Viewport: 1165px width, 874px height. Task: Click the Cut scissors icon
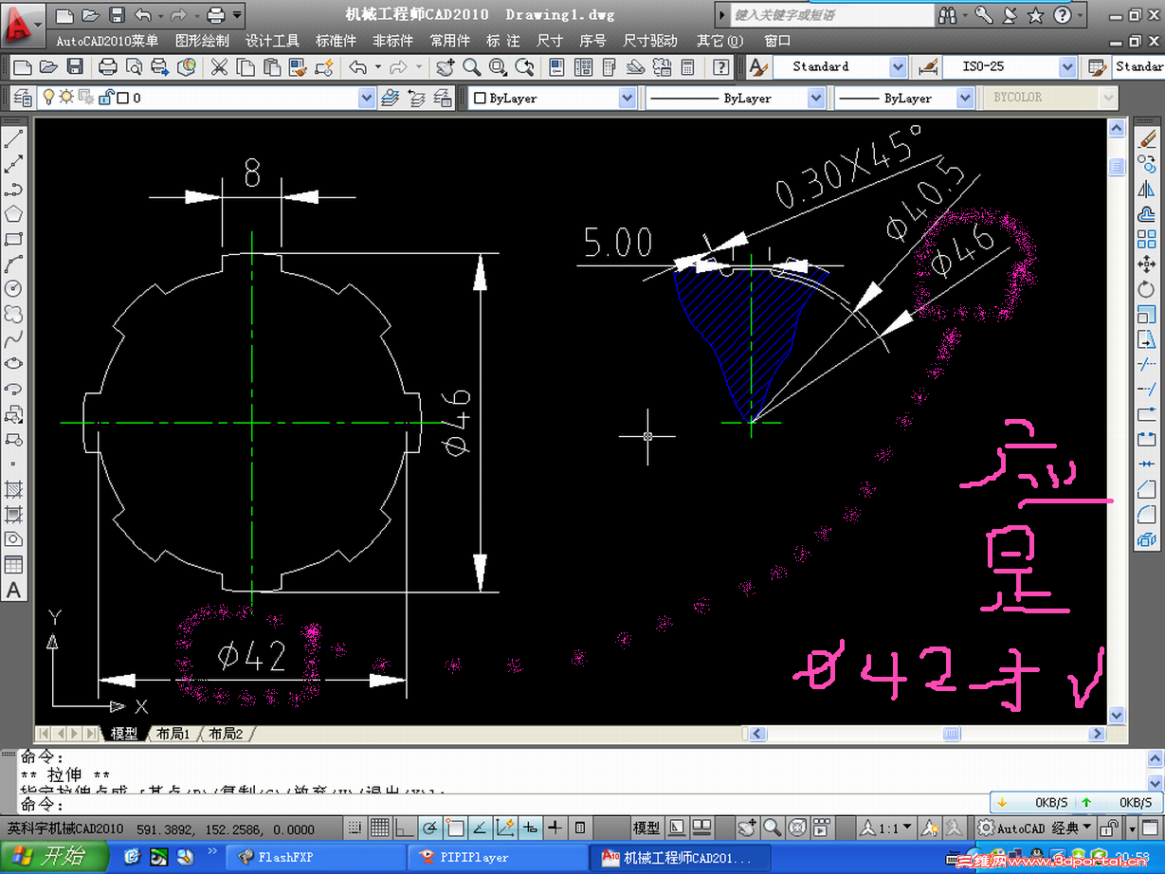pyautogui.click(x=219, y=67)
